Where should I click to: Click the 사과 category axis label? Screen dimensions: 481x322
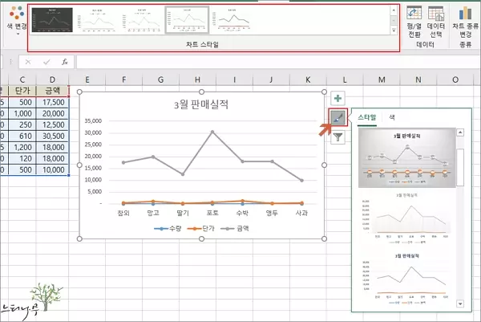pyautogui.click(x=301, y=213)
